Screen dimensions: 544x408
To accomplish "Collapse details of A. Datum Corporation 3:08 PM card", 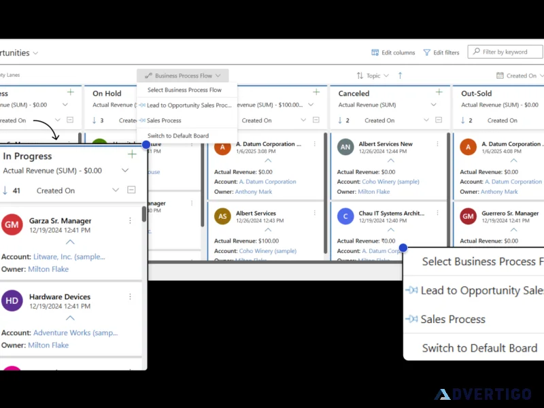I will tap(268, 160).
